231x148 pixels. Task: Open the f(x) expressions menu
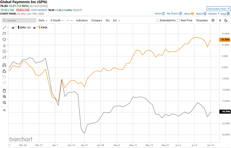pyautogui.click(x=108, y=21)
